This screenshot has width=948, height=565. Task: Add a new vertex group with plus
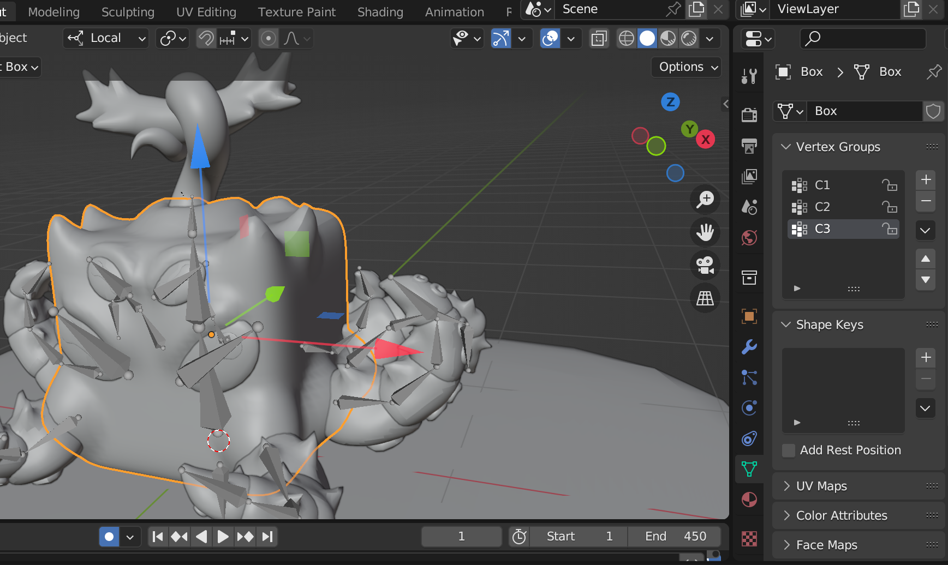[x=926, y=180]
